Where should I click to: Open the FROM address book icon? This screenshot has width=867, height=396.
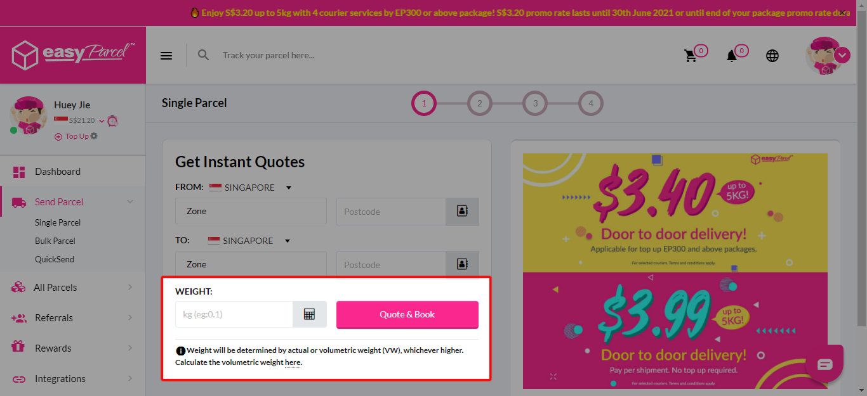coord(463,212)
